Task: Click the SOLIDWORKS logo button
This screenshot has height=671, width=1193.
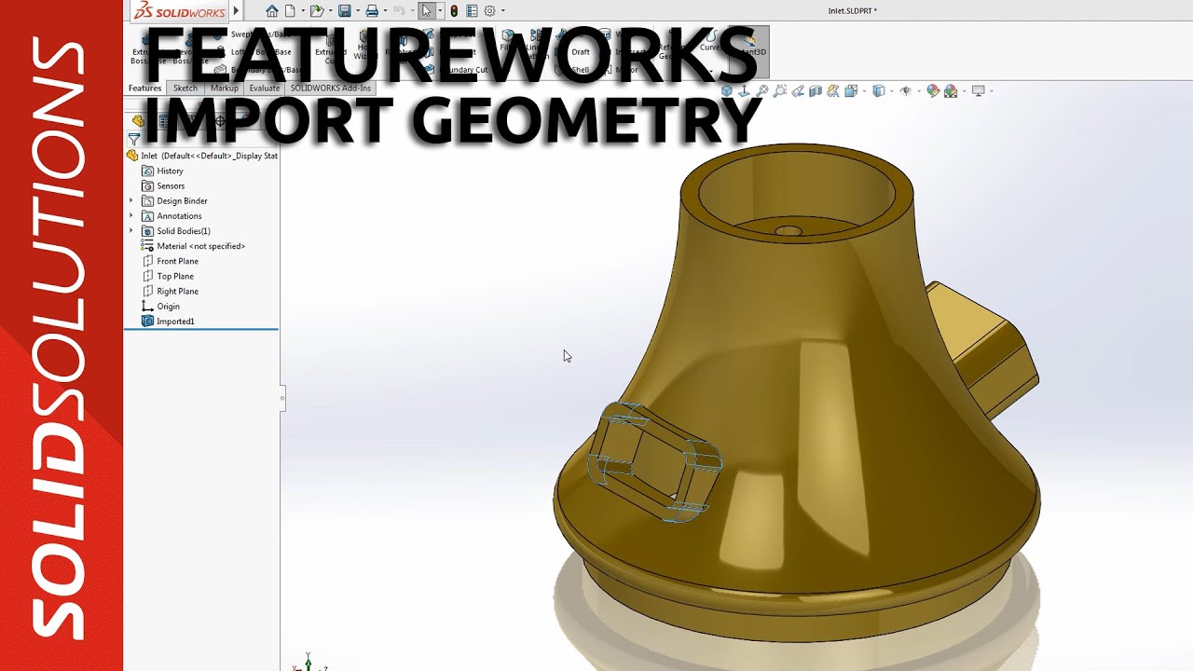Action: coord(180,11)
